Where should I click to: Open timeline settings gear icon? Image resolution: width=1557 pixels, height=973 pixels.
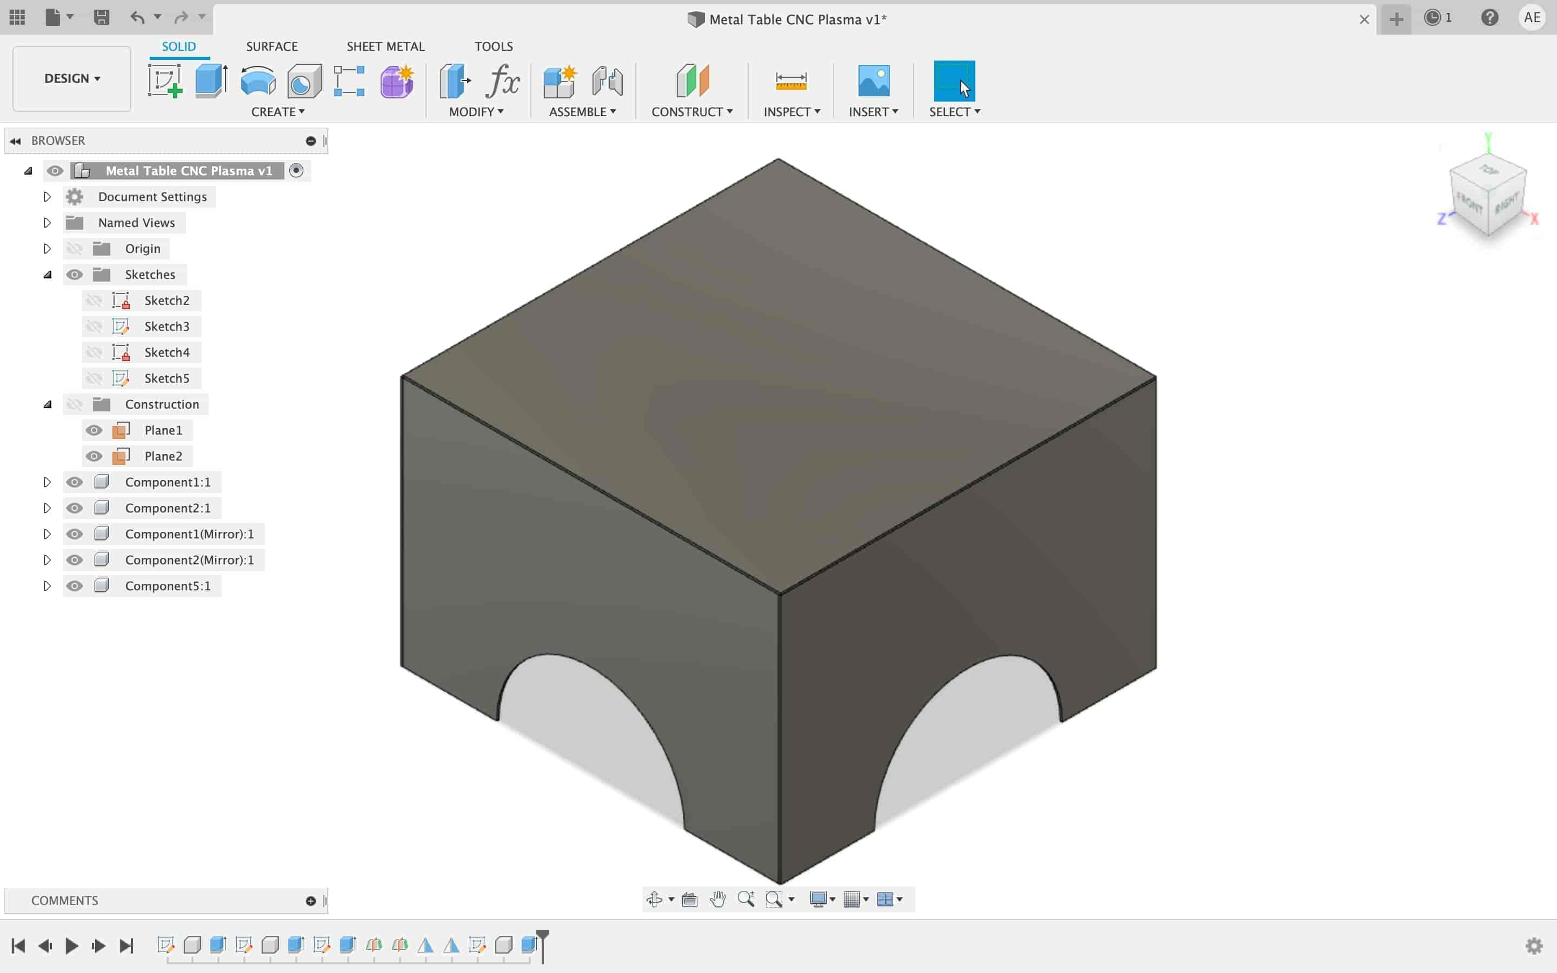click(1534, 945)
